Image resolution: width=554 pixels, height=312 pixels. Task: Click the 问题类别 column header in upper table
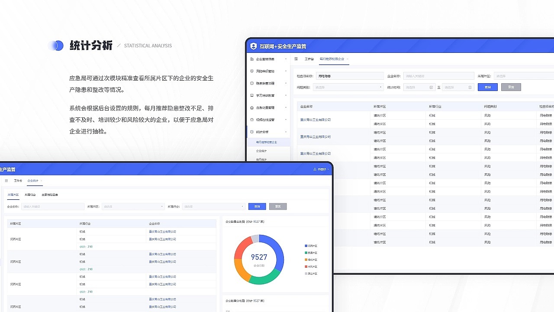pyautogui.click(x=490, y=106)
